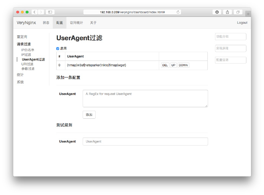The width and height of the screenshot is (264, 195).
Task: Move rule 0 down with DOWN button
Action: [x=183, y=65]
